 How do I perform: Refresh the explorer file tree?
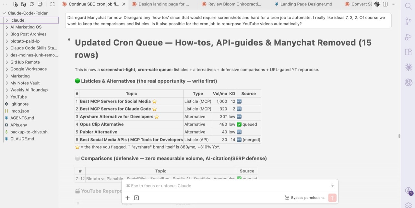pos(32,4)
